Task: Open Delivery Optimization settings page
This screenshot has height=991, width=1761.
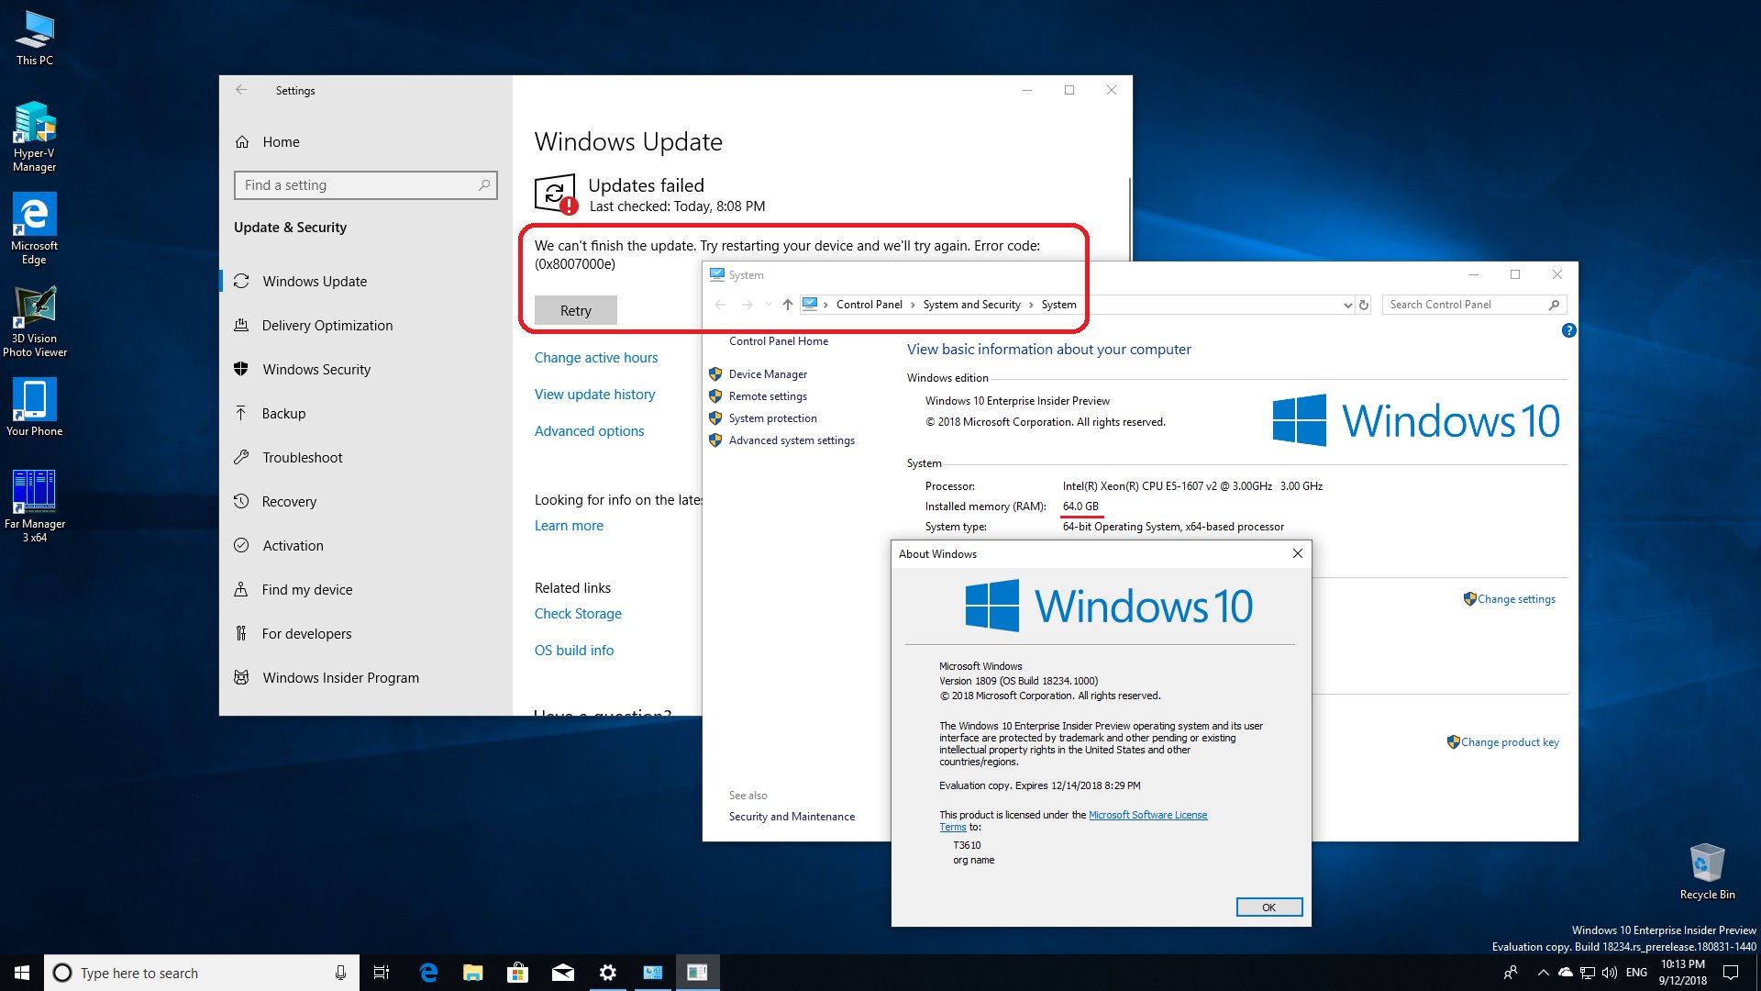Action: [x=365, y=326]
